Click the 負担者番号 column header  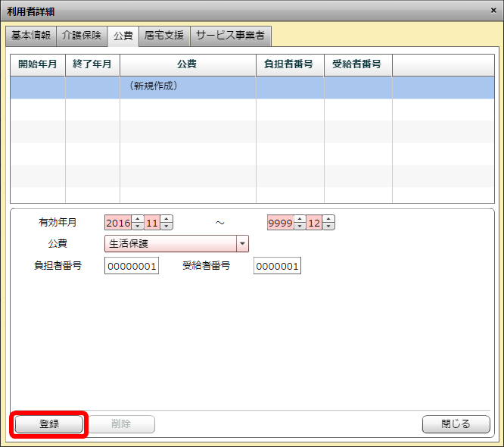point(290,64)
